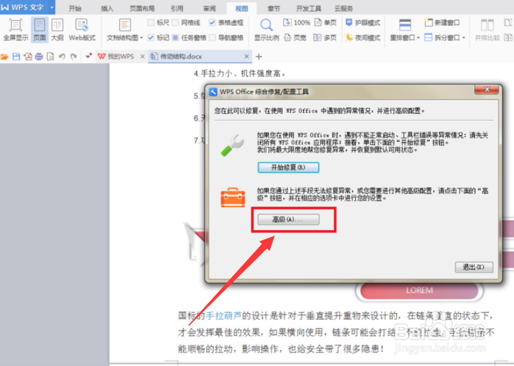This screenshot has width=514, height=366.
Task: Fit to page width (页宽)
Action: point(295,37)
